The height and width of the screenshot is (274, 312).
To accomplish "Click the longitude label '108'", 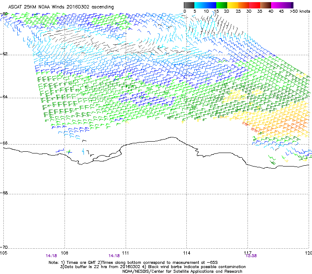I will coord(65,253).
